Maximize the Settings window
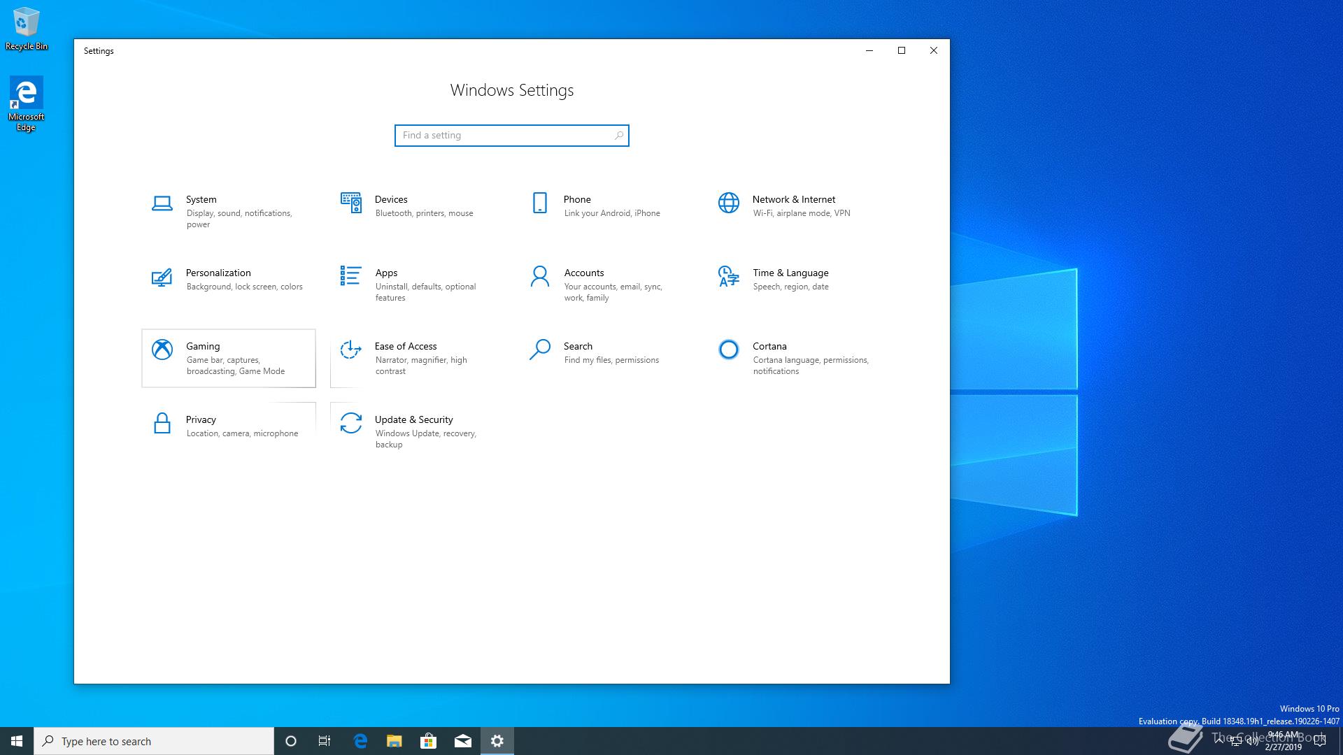 [902, 50]
